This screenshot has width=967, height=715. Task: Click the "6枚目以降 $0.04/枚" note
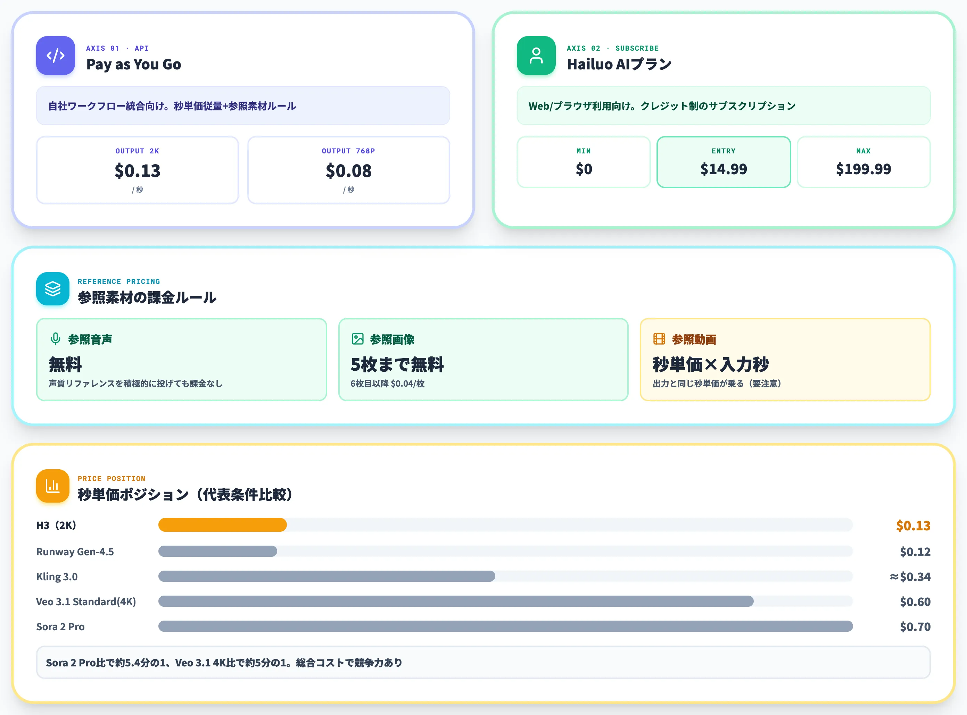coord(388,384)
